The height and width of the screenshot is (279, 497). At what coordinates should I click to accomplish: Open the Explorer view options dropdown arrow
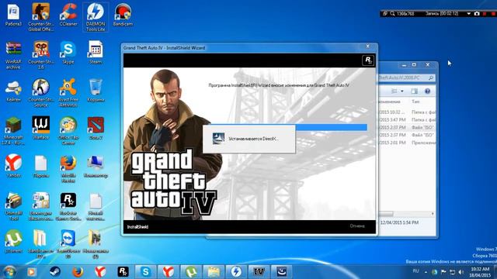click(x=402, y=91)
